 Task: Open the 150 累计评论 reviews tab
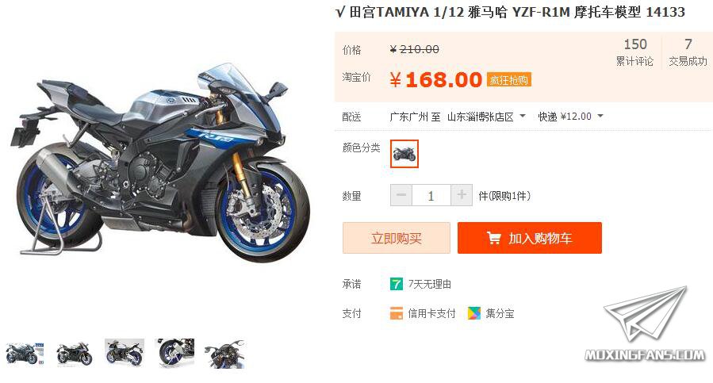pyautogui.click(x=634, y=52)
